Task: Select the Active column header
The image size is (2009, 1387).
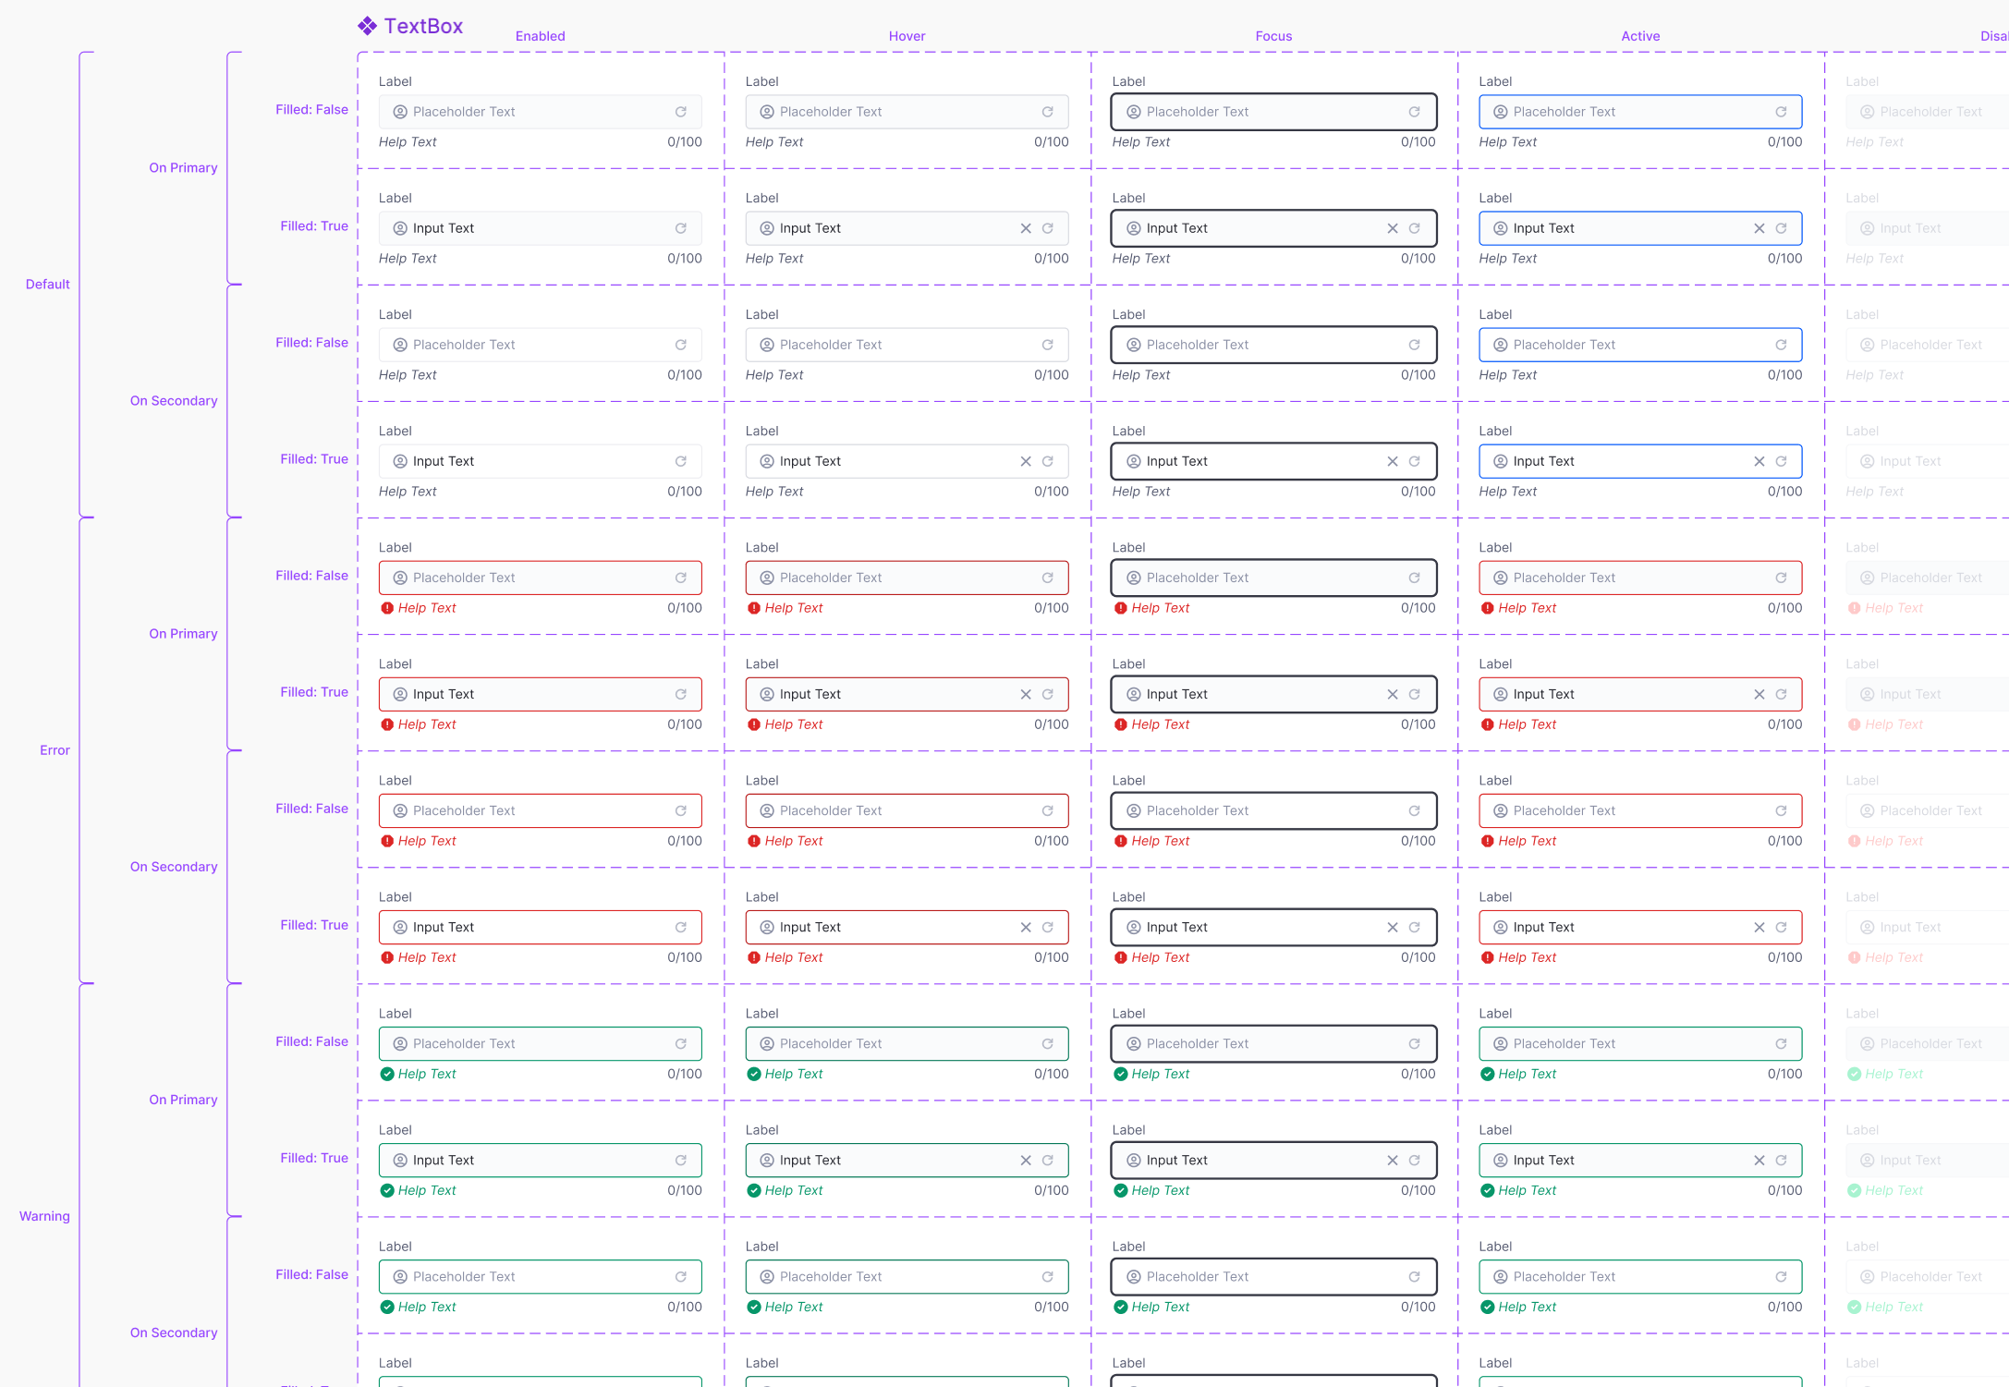Action: 1641,36
